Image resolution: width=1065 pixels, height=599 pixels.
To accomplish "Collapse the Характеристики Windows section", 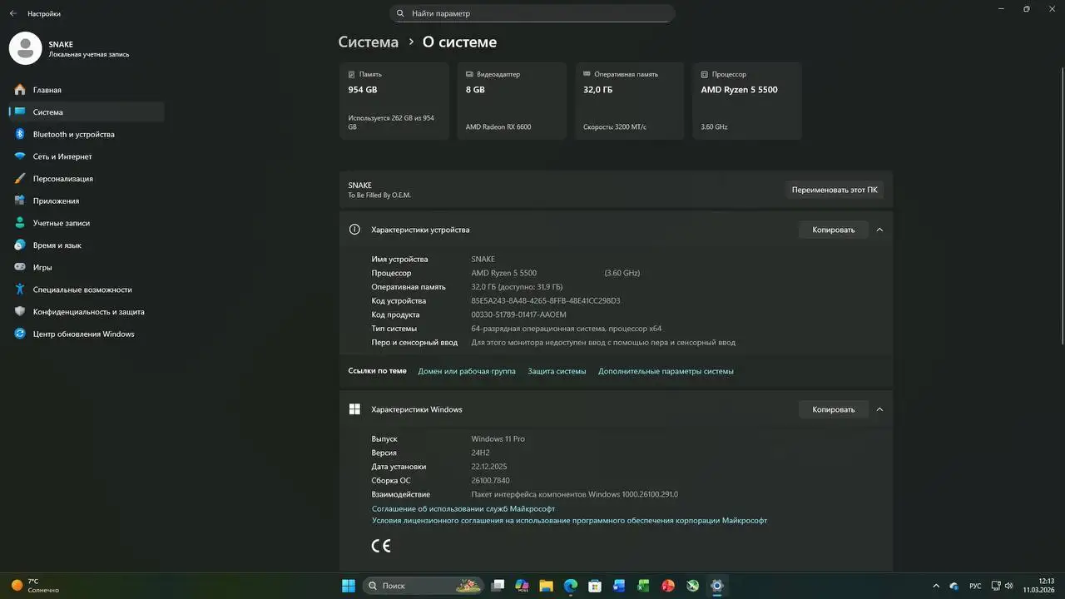I will tap(879, 409).
